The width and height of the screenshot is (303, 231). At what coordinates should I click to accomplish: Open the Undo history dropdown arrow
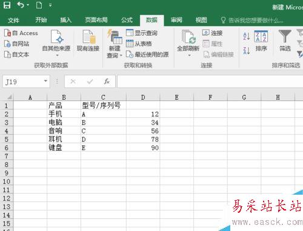pyautogui.click(x=28, y=5)
